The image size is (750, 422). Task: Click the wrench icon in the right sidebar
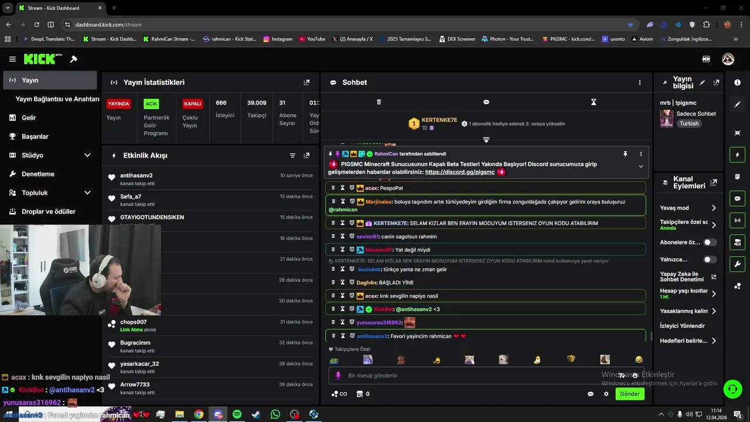pos(737,264)
